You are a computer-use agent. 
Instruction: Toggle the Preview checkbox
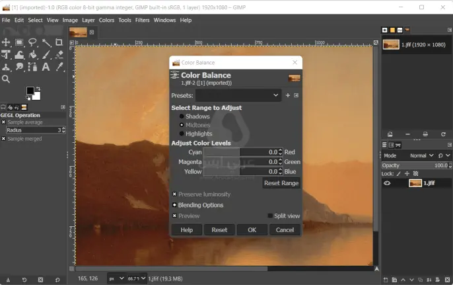174,216
